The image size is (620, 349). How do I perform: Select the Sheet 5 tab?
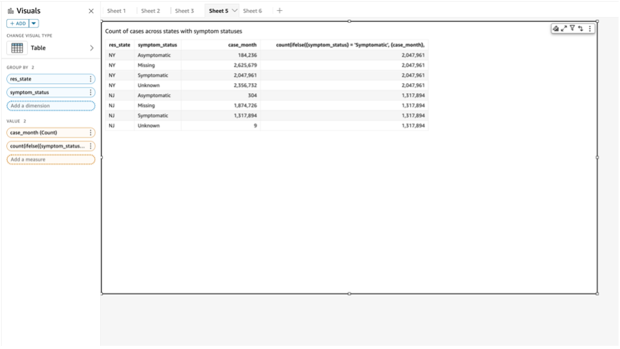[x=218, y=11]
